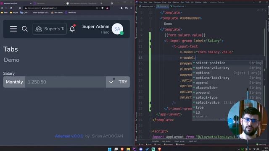Open the Help menu in the IDE

tap(205, 2)
